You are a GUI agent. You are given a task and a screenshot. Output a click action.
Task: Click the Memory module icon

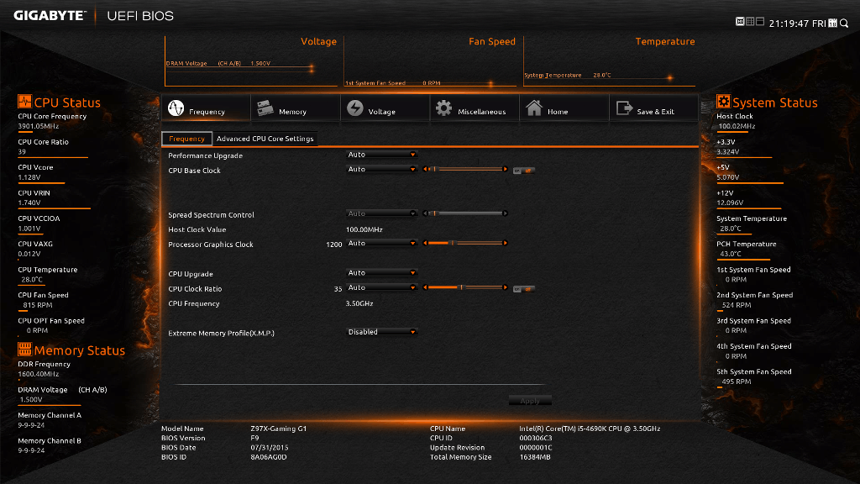pyautogui.click(x=265, y=108)
